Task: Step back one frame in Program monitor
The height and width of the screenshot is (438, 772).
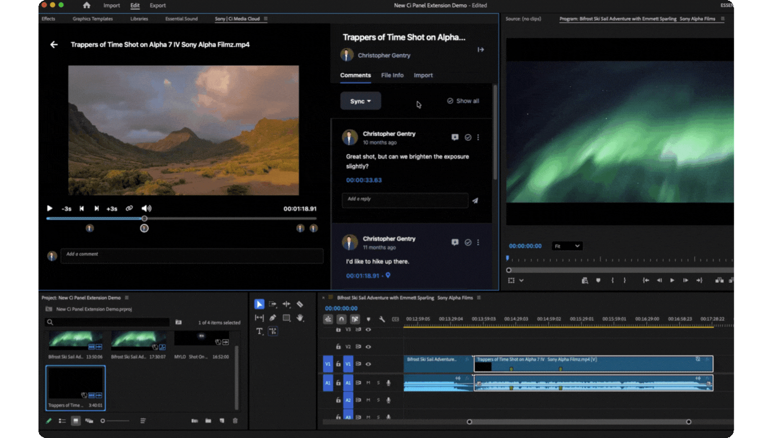Action: pyautogui.click(x=659, y=280)
